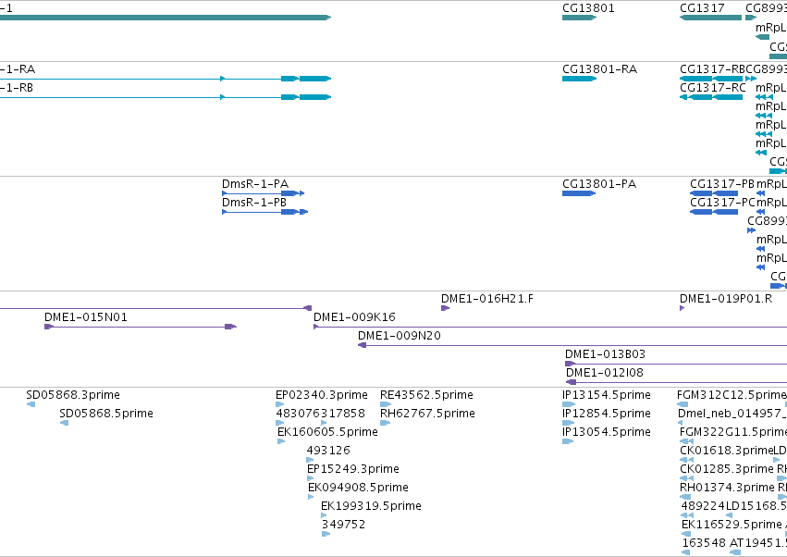Select the DmsR-1-PB coding glyph
This screenshot has height=557, width=787.
click(x=265, y=212)
